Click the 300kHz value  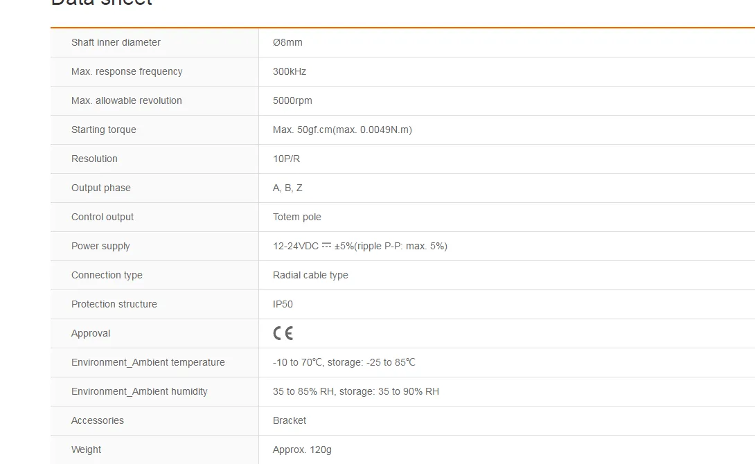pos(290,71)
